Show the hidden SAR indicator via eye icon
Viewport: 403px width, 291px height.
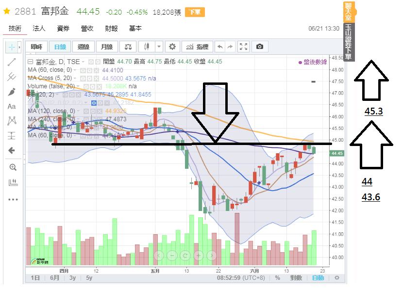[94, 103]
